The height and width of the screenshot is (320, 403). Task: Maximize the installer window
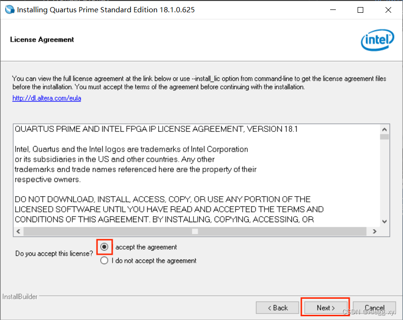coord(360,10)
